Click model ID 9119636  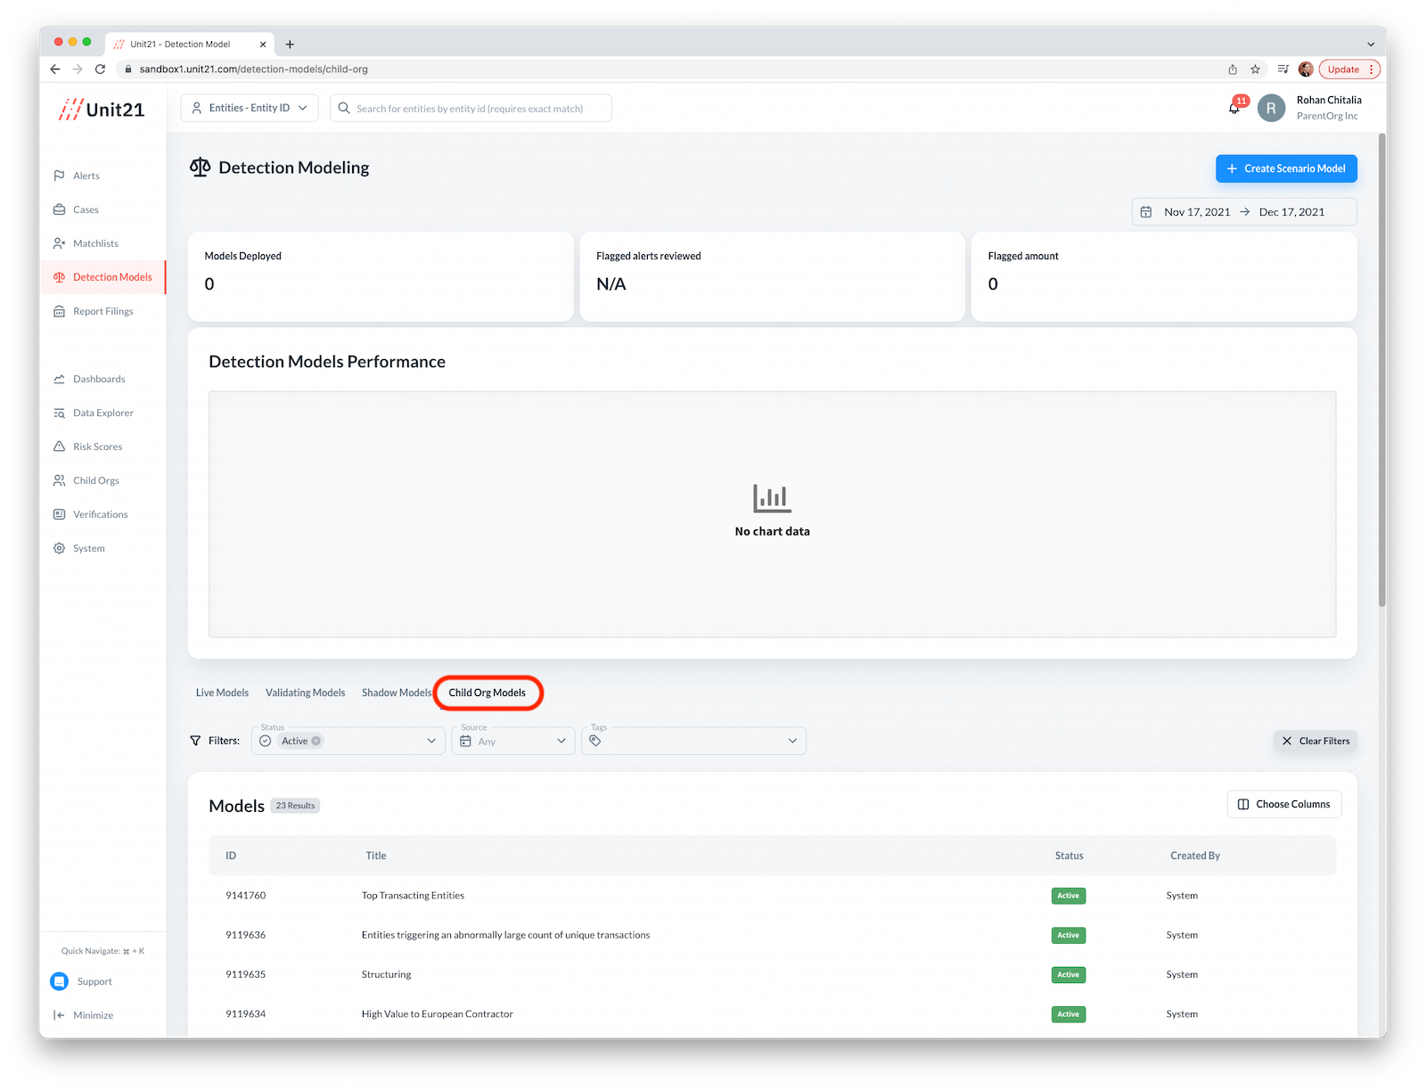(245, 935)
